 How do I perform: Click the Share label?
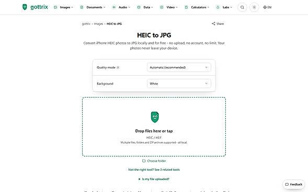220,23
